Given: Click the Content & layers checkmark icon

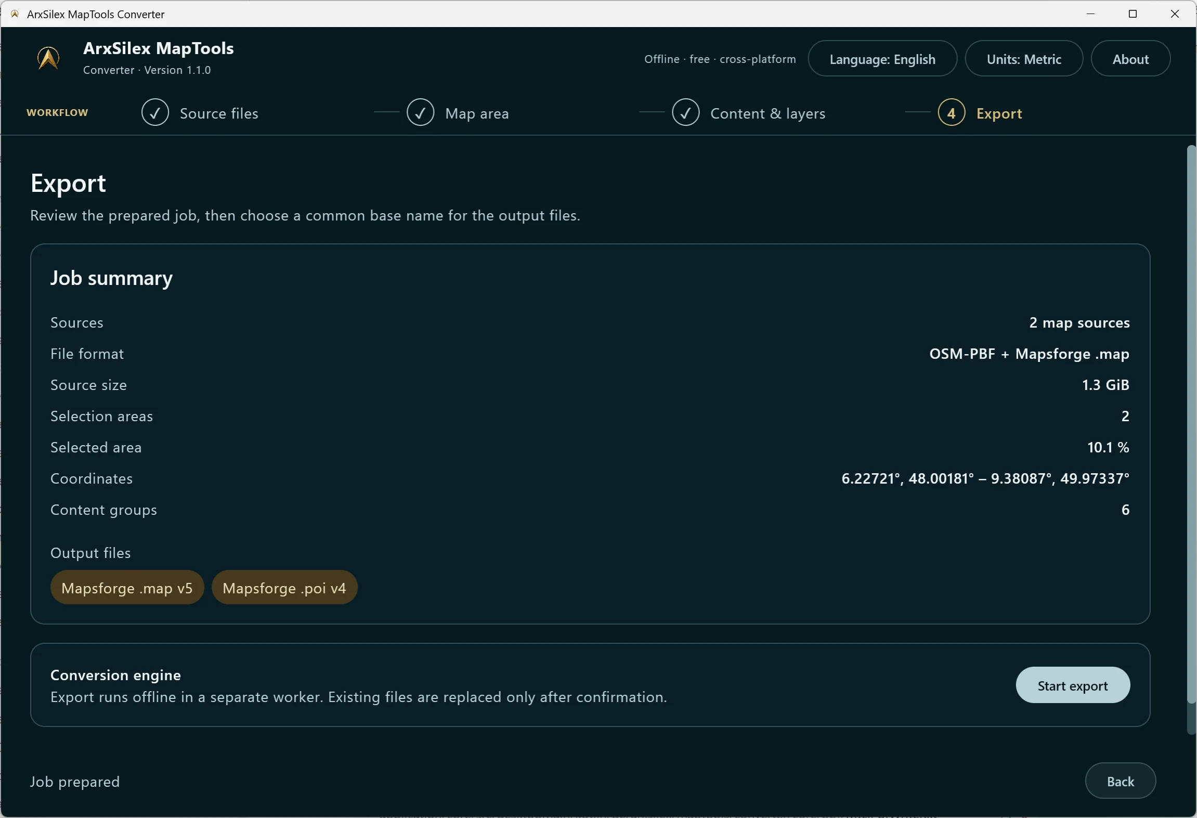Looking at the screenshot, I should (x=685, y=112).
